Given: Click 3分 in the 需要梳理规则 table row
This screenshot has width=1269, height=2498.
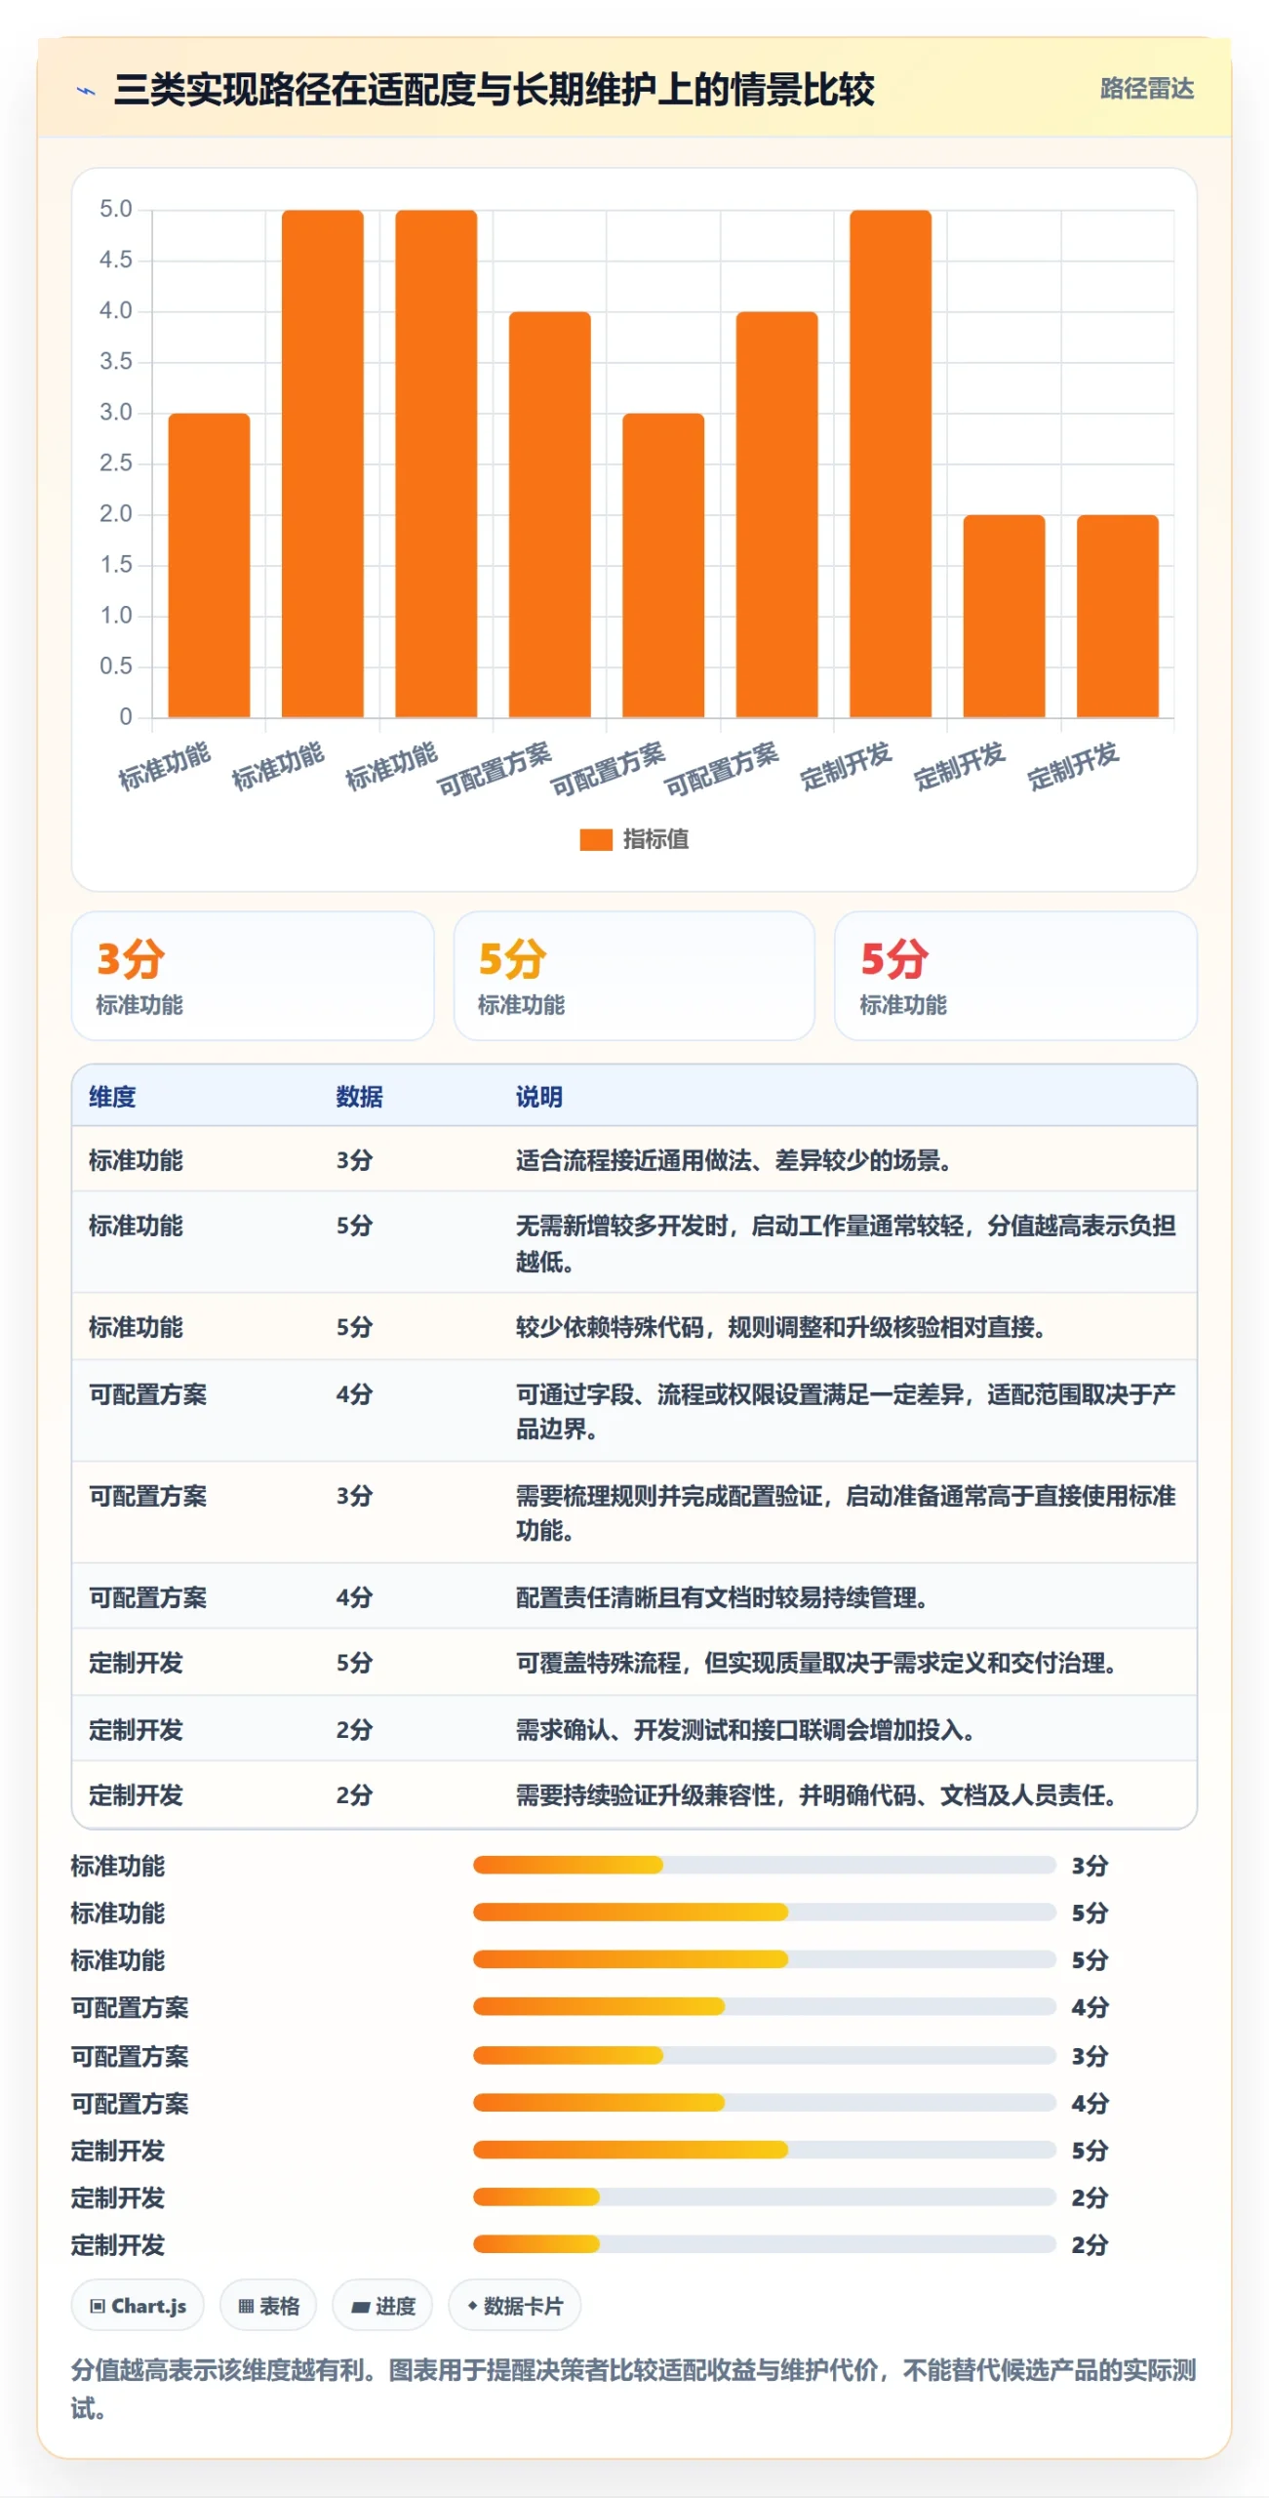Looking at the screenshot, I should click(354, 1495).
